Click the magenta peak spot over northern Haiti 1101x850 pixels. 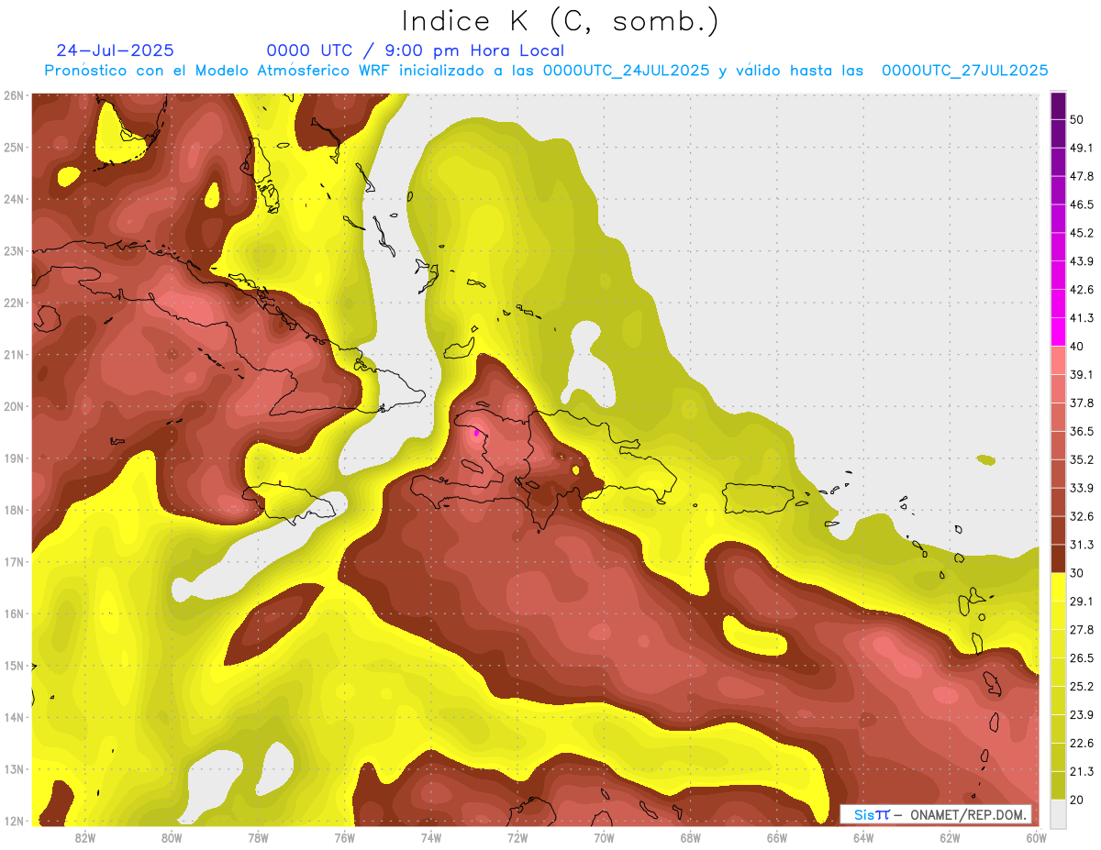coord(476,433)
